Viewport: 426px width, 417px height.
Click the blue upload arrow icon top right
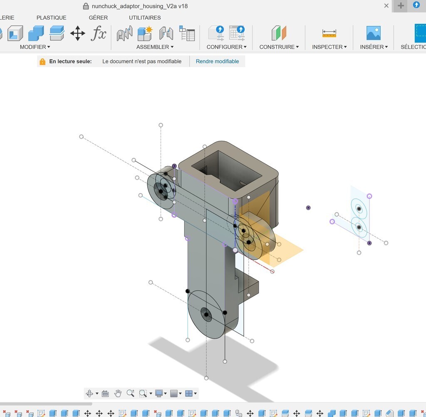click(416, 5)
